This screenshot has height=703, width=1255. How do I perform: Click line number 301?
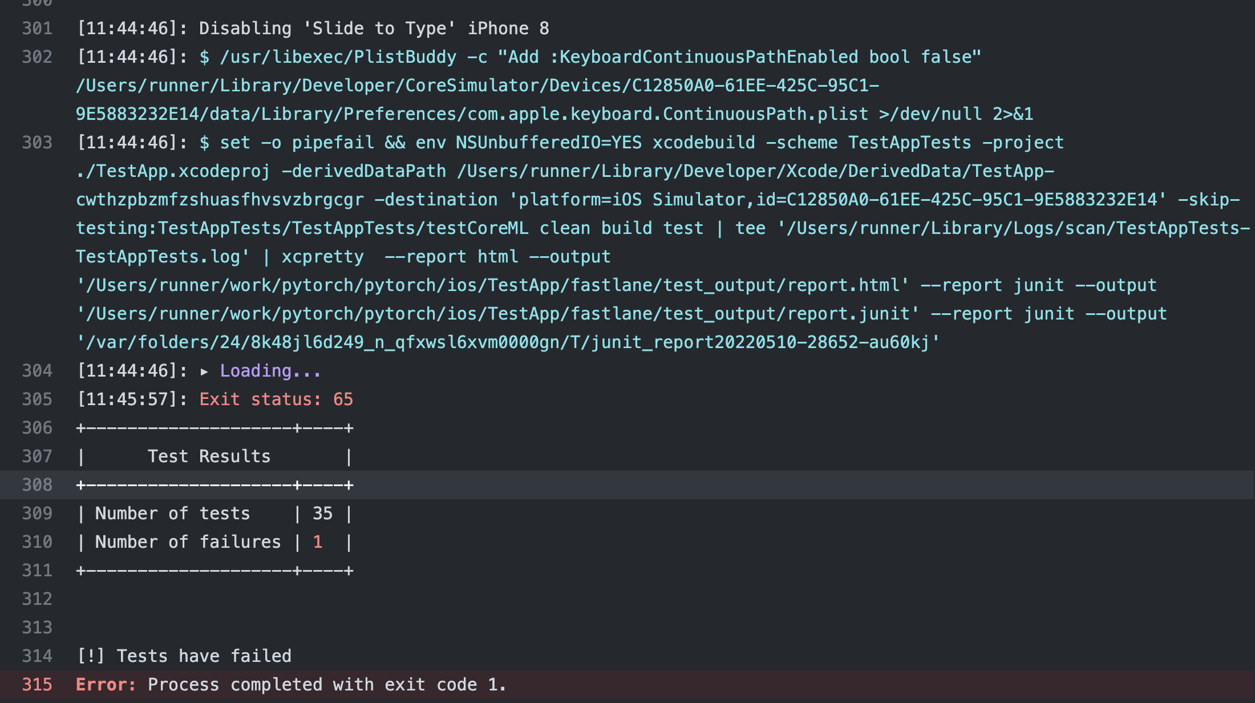pyautogui.click(x=37, y=29)
